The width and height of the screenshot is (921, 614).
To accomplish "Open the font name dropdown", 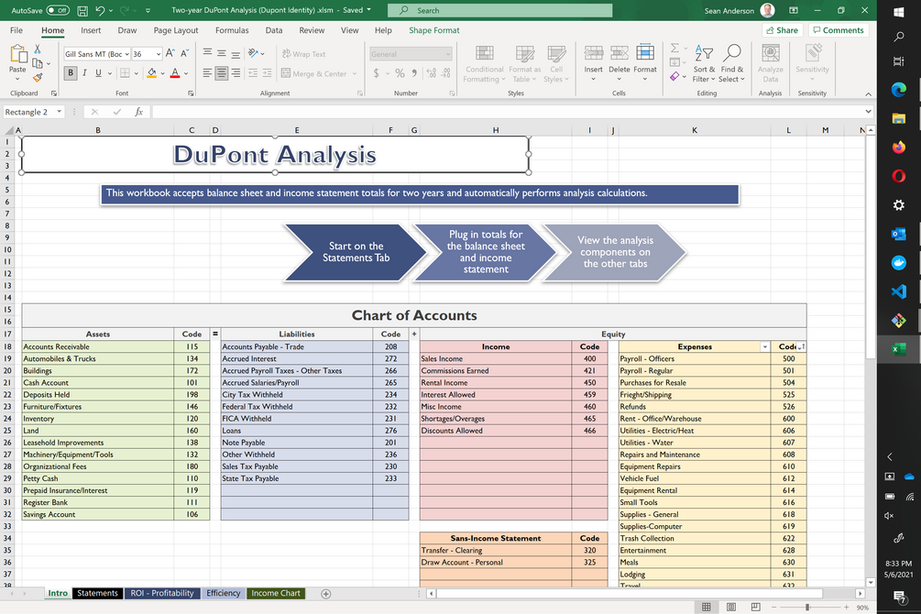I will pyautogui.click(x=128, y=53).
